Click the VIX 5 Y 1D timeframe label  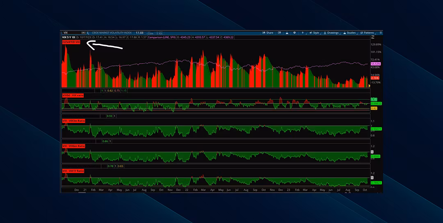[x=69, y=37]
